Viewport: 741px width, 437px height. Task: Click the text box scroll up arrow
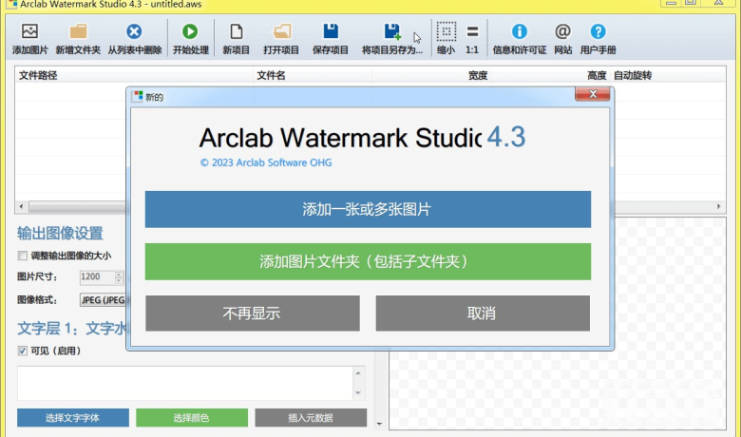tap(358, 373)
